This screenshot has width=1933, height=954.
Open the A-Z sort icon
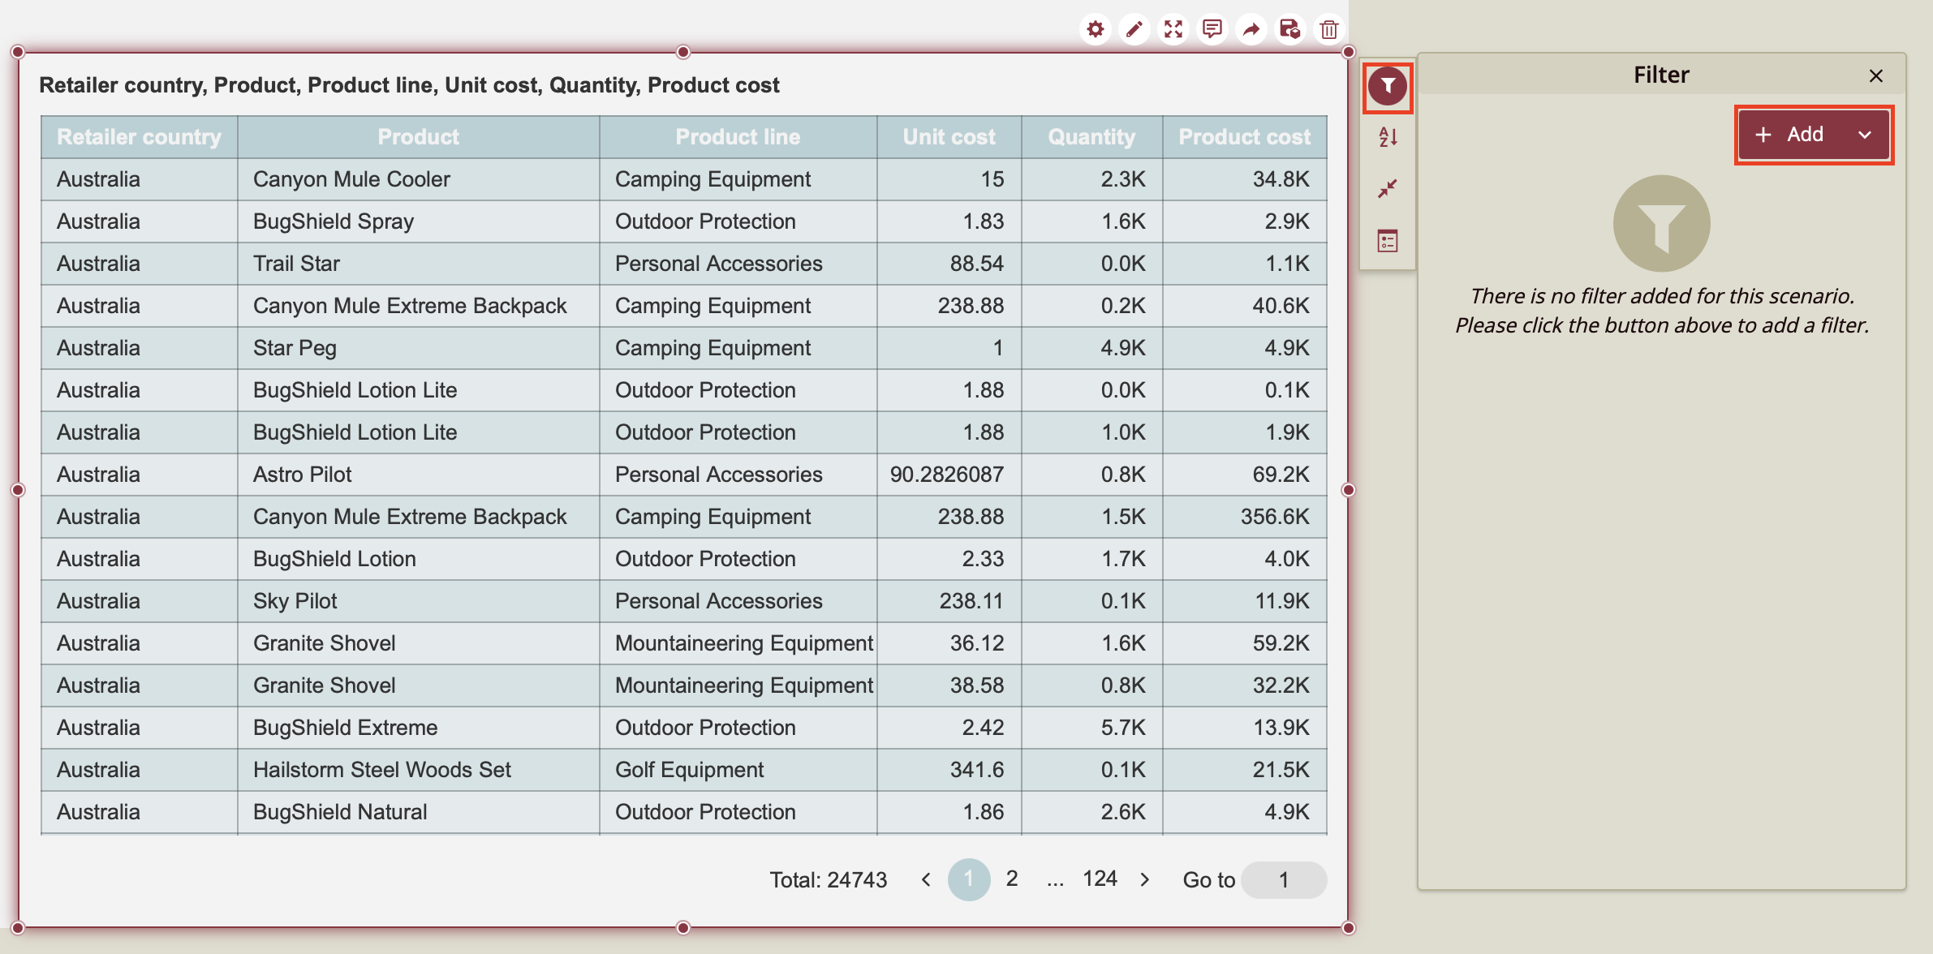tap(1388, 137)
